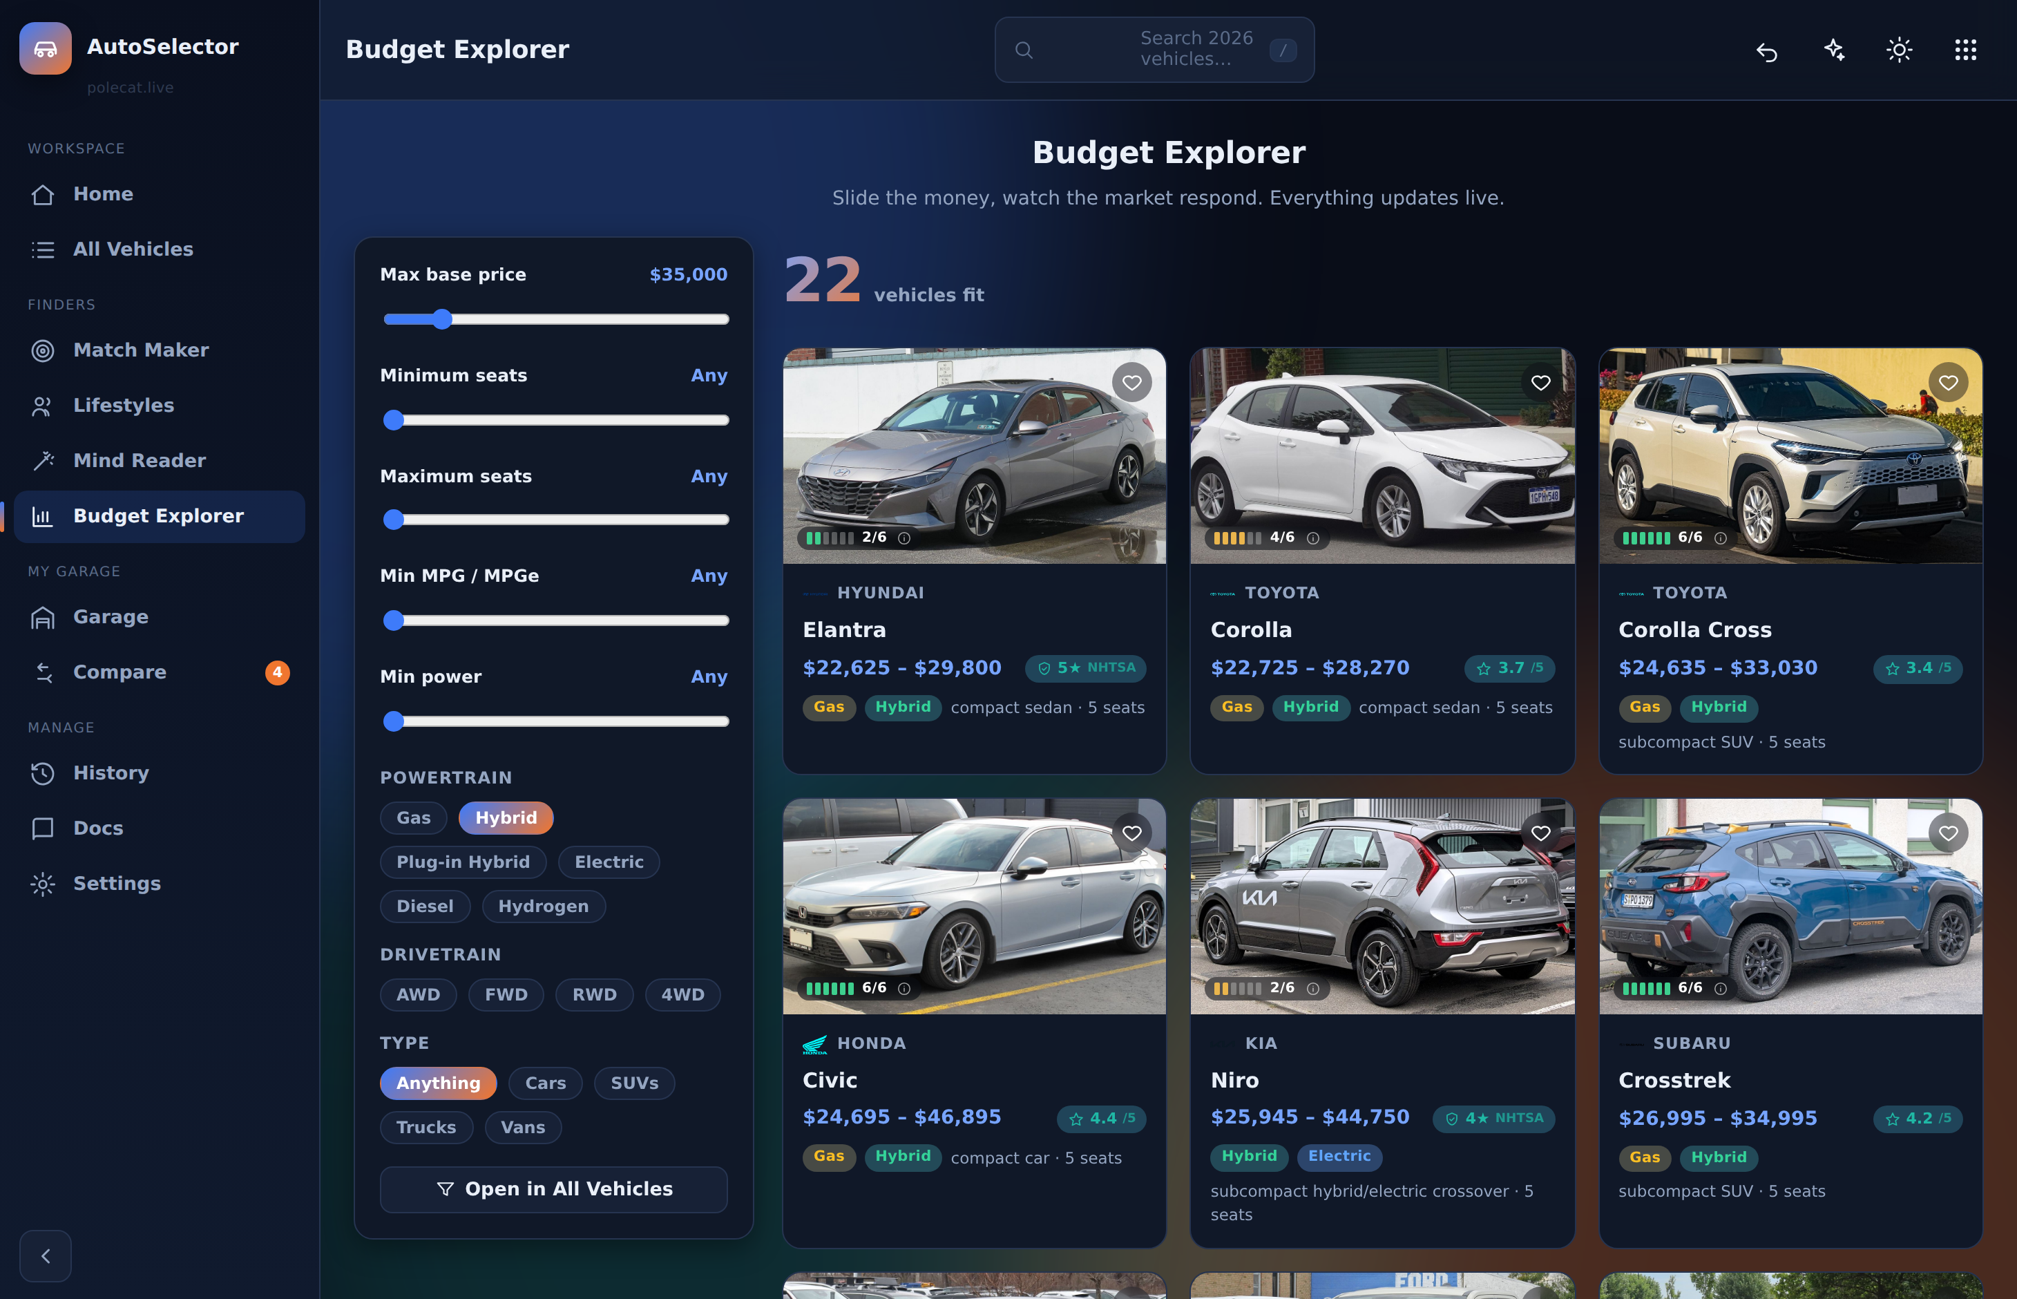Click info icon beside Niro 2/6 score

[1313, 989]
